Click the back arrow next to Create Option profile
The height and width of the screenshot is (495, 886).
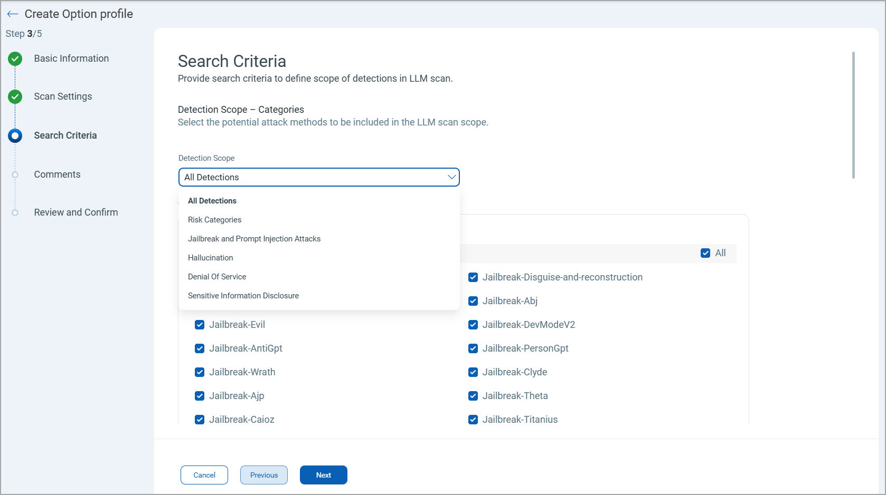[12, 14]
